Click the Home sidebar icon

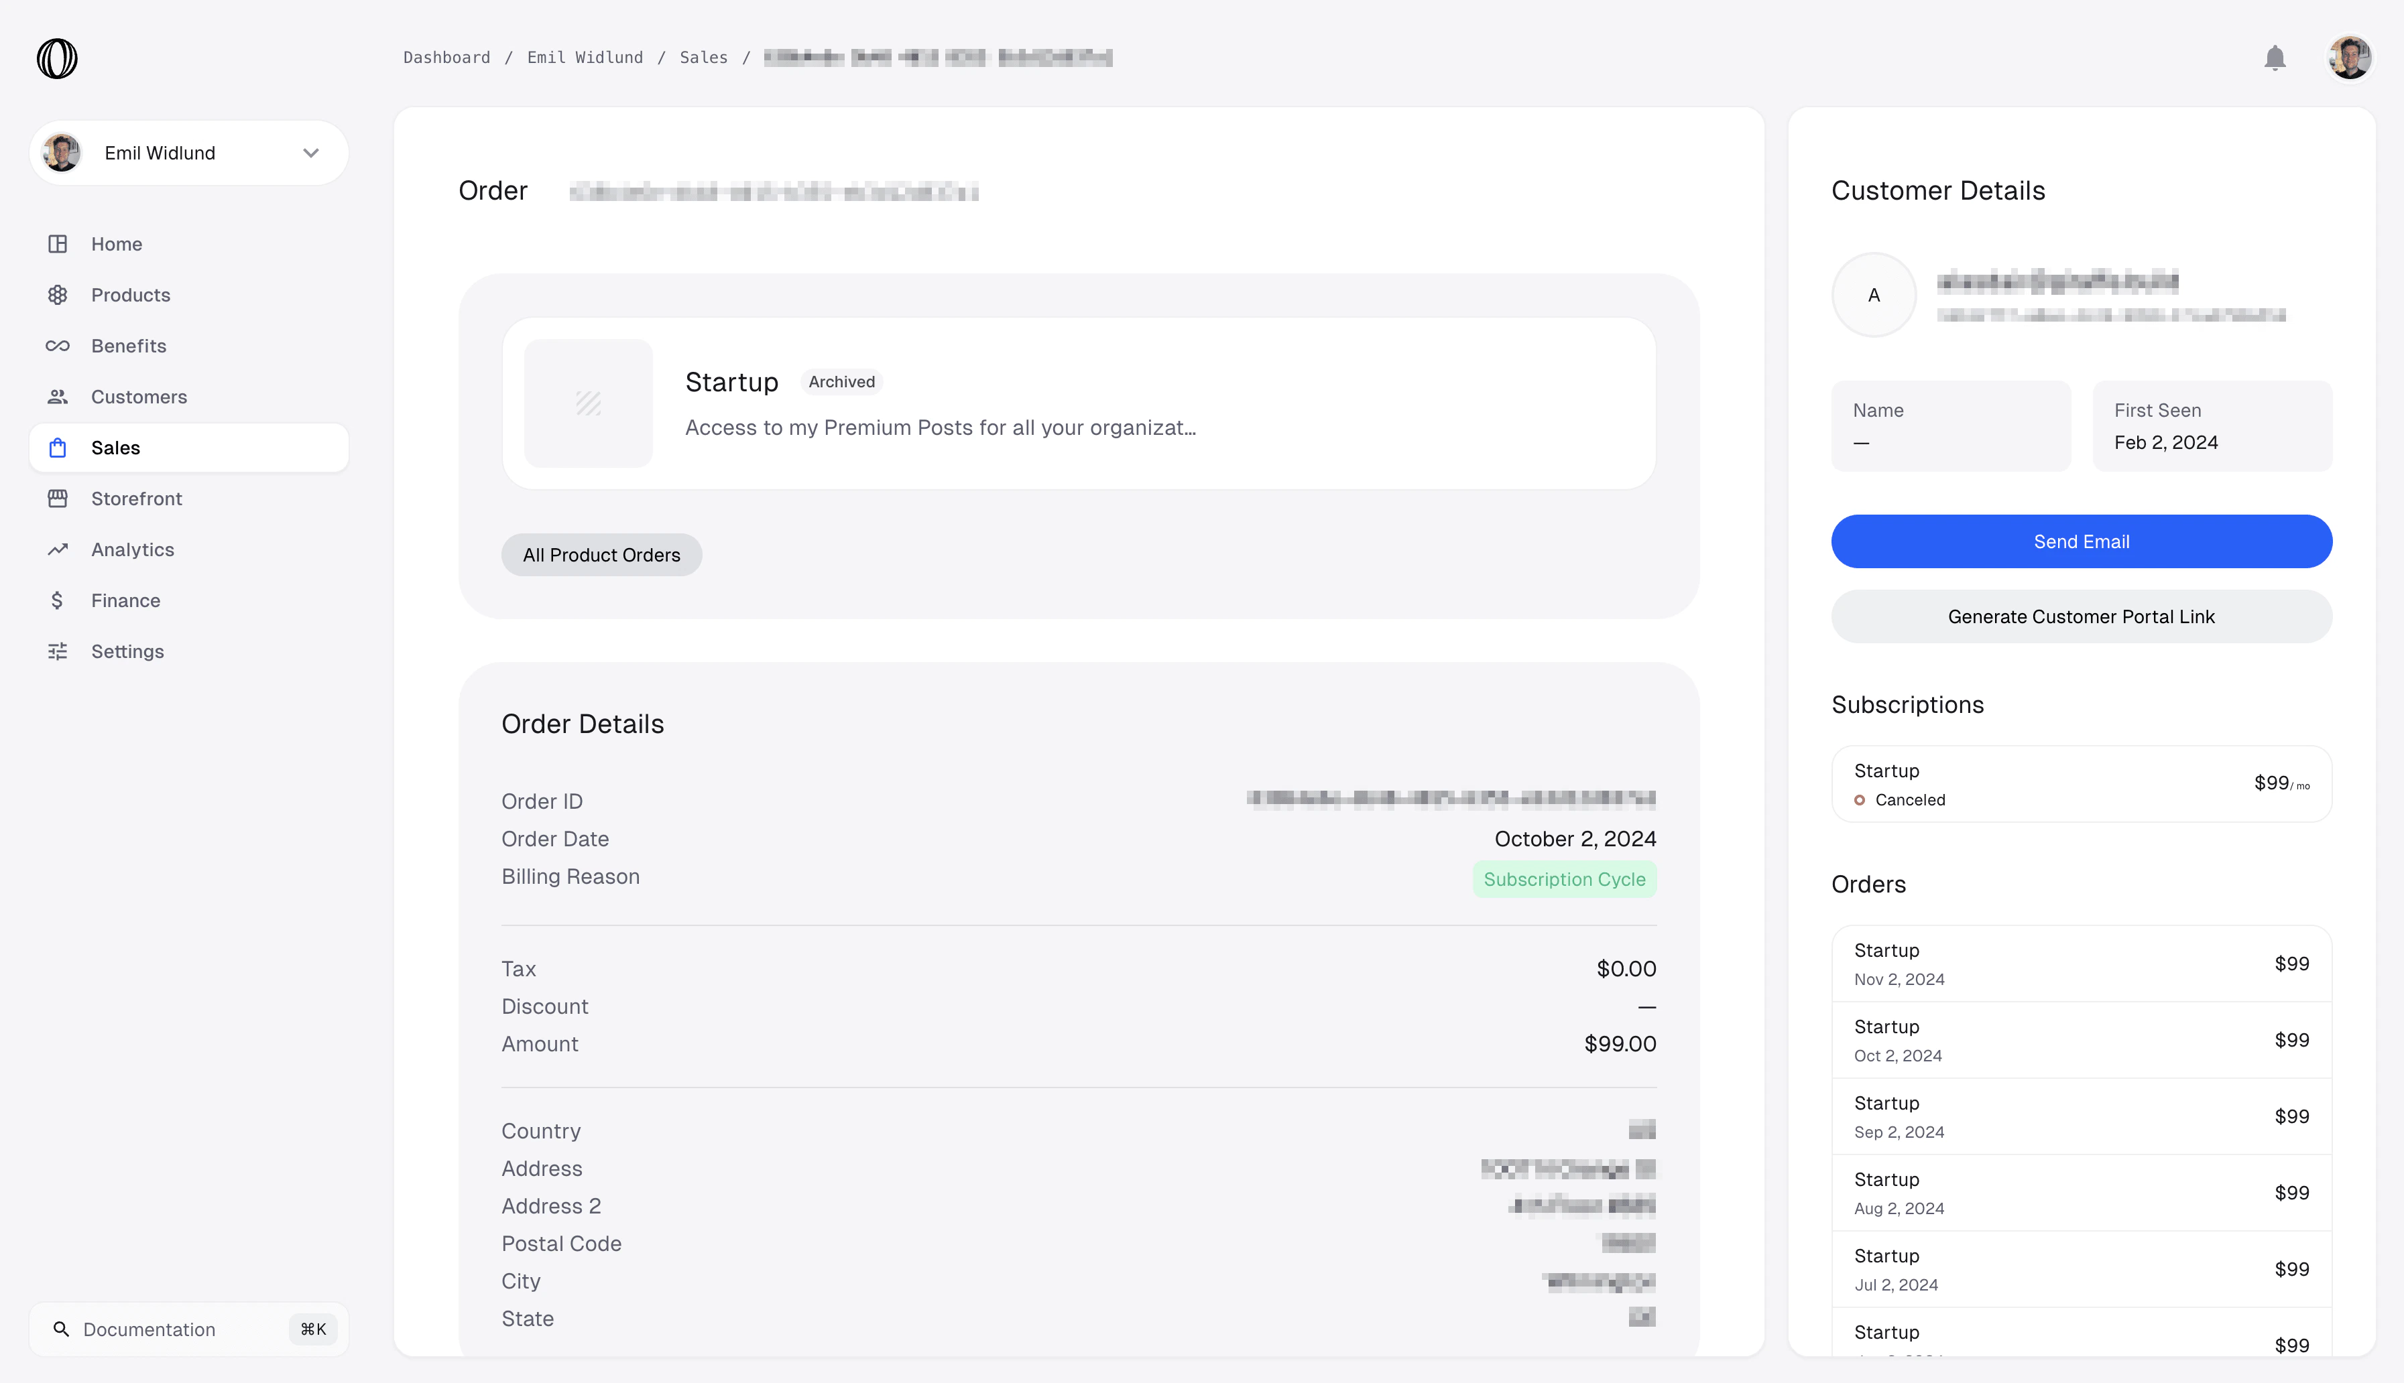(x=58, y=244)
